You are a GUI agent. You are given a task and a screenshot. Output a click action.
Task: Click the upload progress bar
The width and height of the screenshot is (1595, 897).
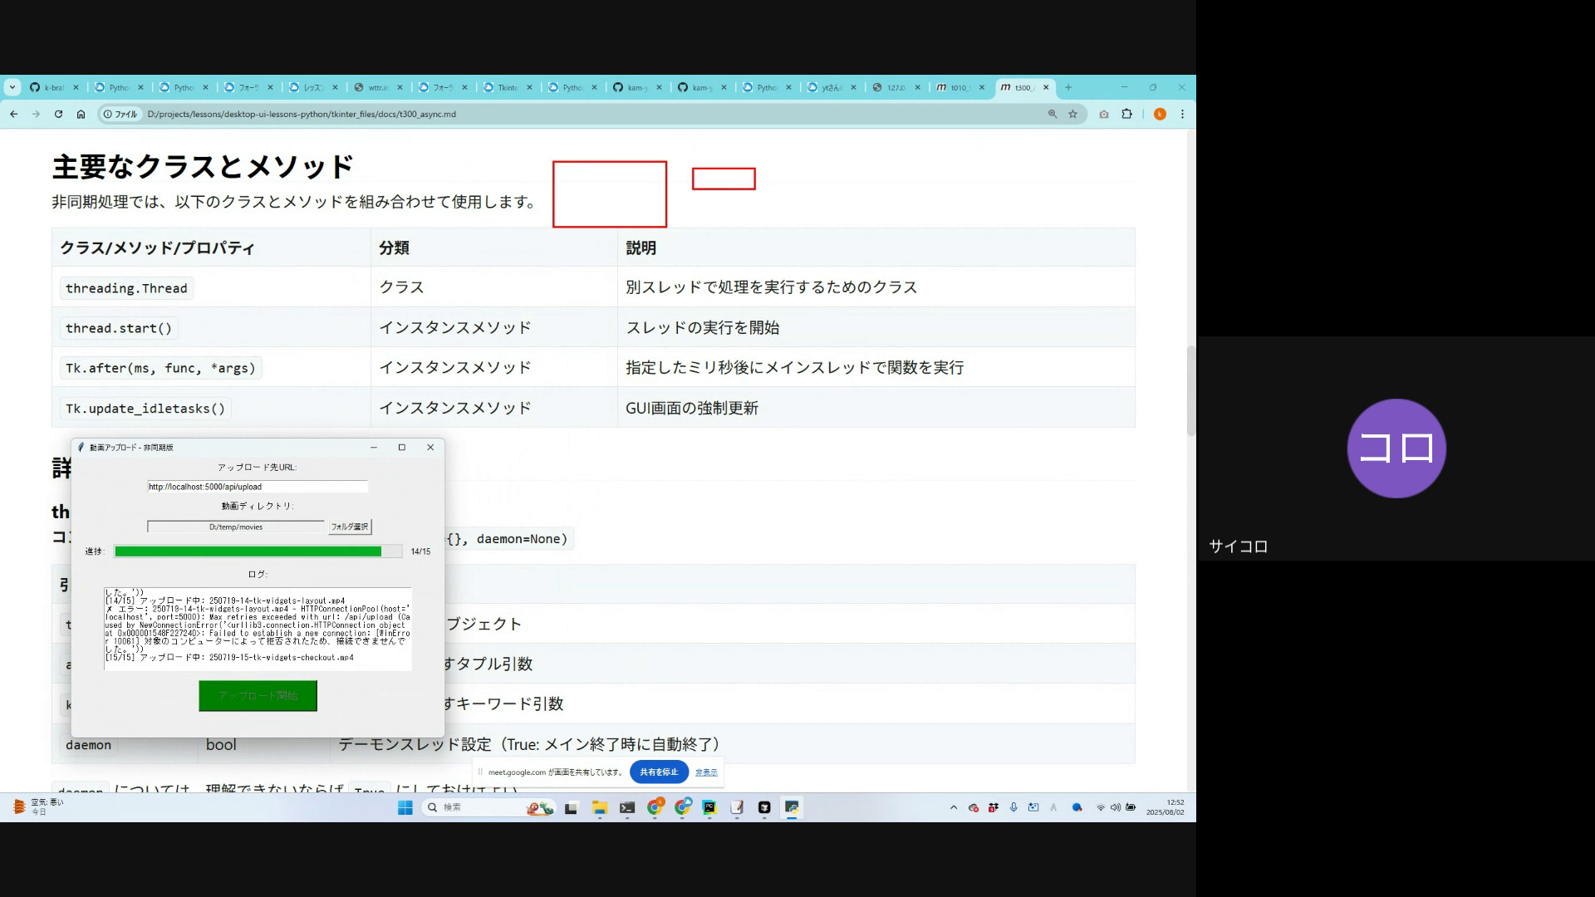tap(258, 551)
